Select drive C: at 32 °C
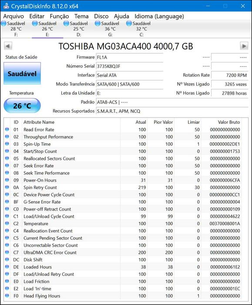The width and height of the screenshot is (252, 305). [141, 29]
